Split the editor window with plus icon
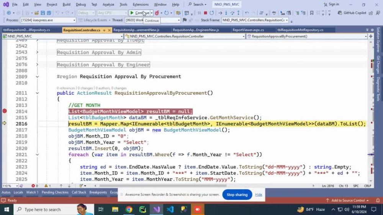 371,36
